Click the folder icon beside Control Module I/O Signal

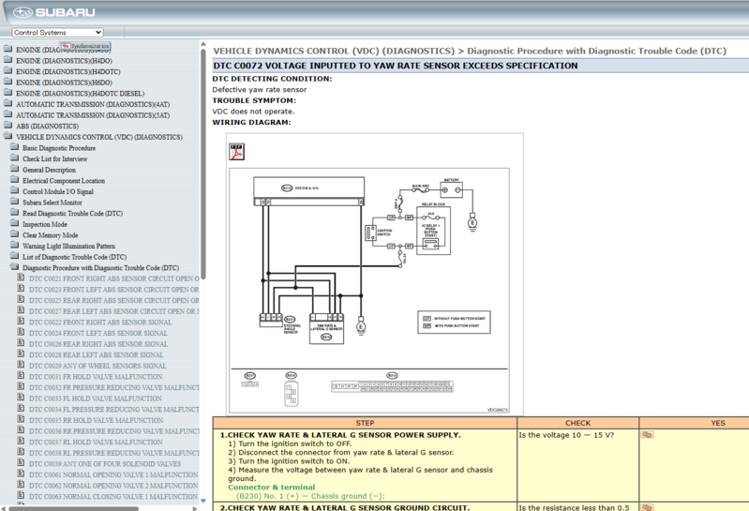tap(15, 191)
